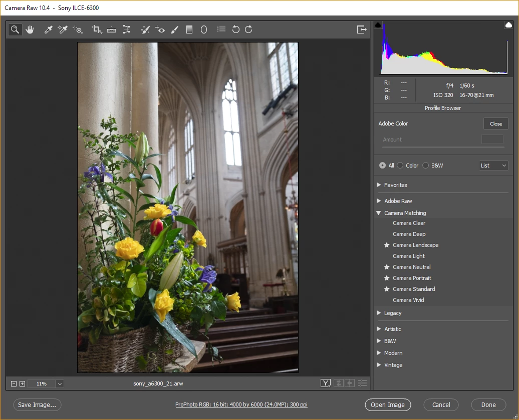Select the Color profile filter radio button

400,165
